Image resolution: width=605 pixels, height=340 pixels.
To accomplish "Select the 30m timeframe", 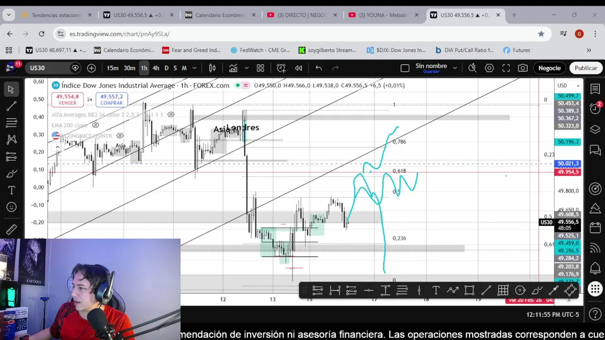I will tap(129, 68).
